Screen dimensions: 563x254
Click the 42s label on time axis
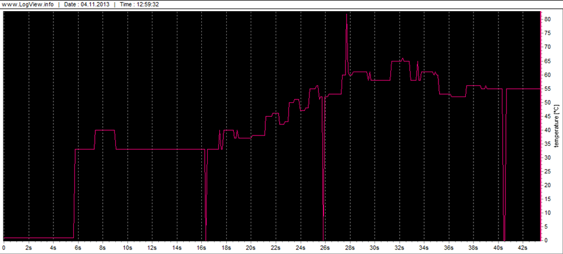pyautogui.click(x=523, y=248)
